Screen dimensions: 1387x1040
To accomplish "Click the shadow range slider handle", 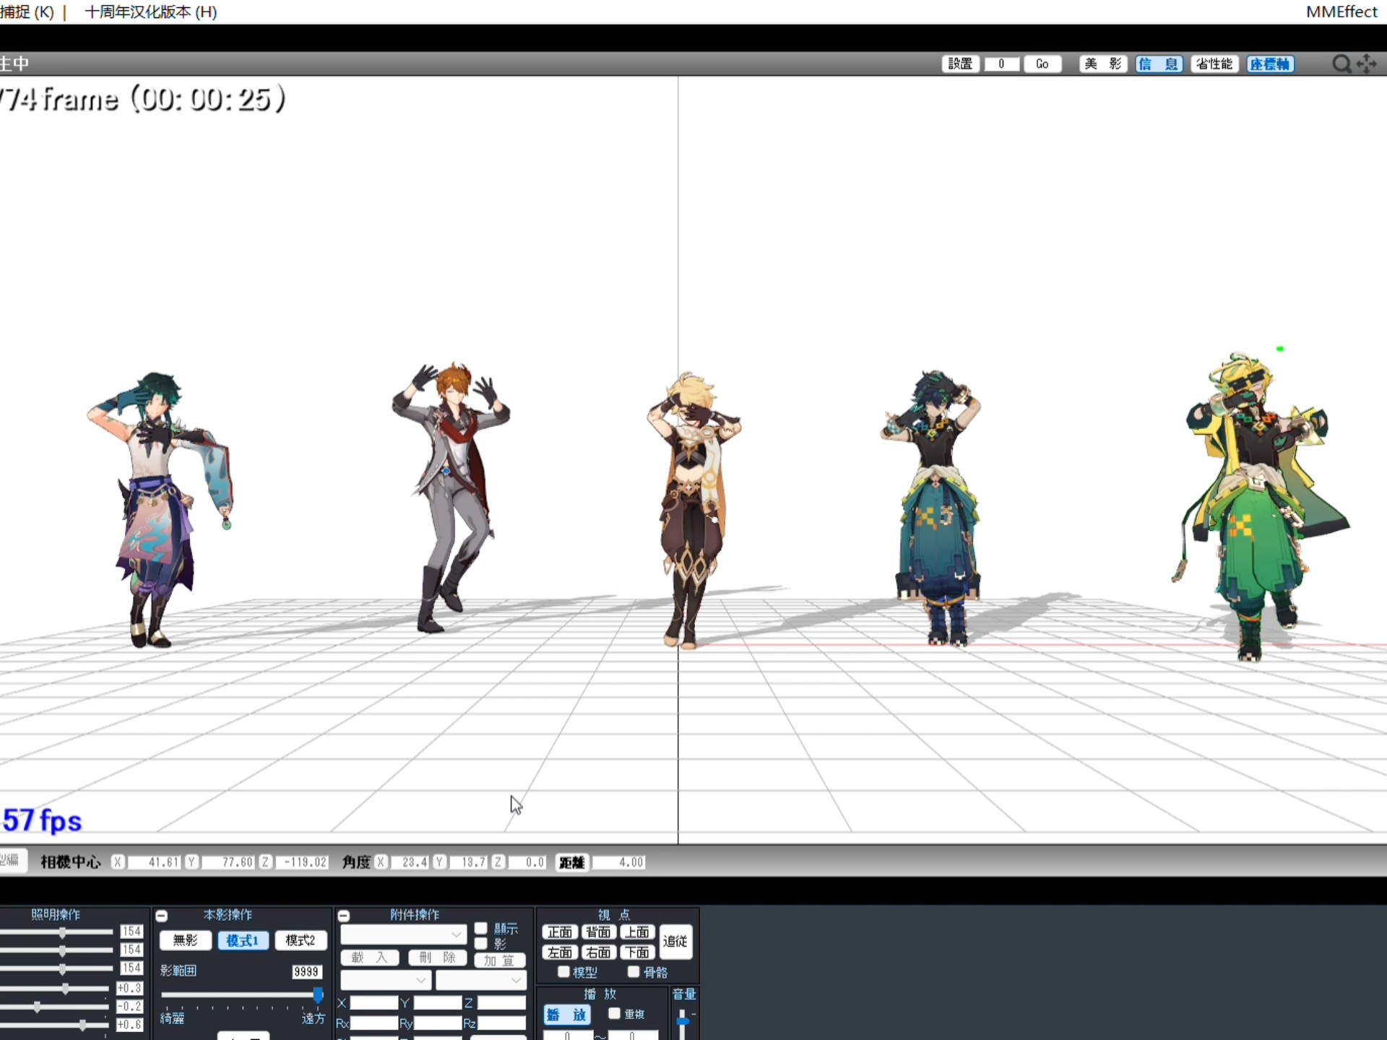I will pyautogui.click(x=318, y=995).
